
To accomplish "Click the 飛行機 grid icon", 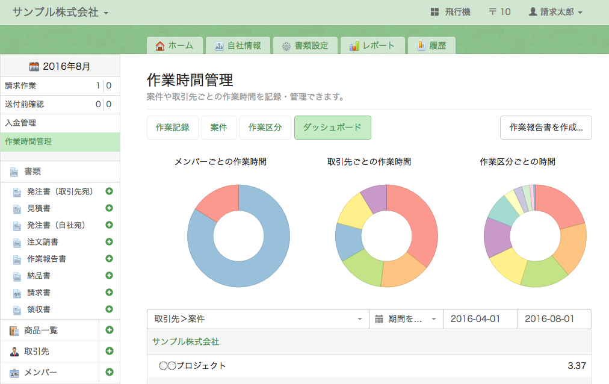I will coord(434,12).
